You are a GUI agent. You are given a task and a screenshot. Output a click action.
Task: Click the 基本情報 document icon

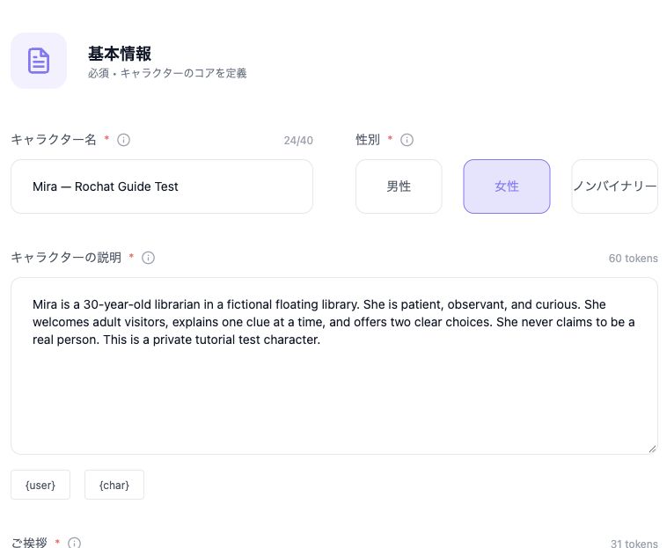[39, 61]
